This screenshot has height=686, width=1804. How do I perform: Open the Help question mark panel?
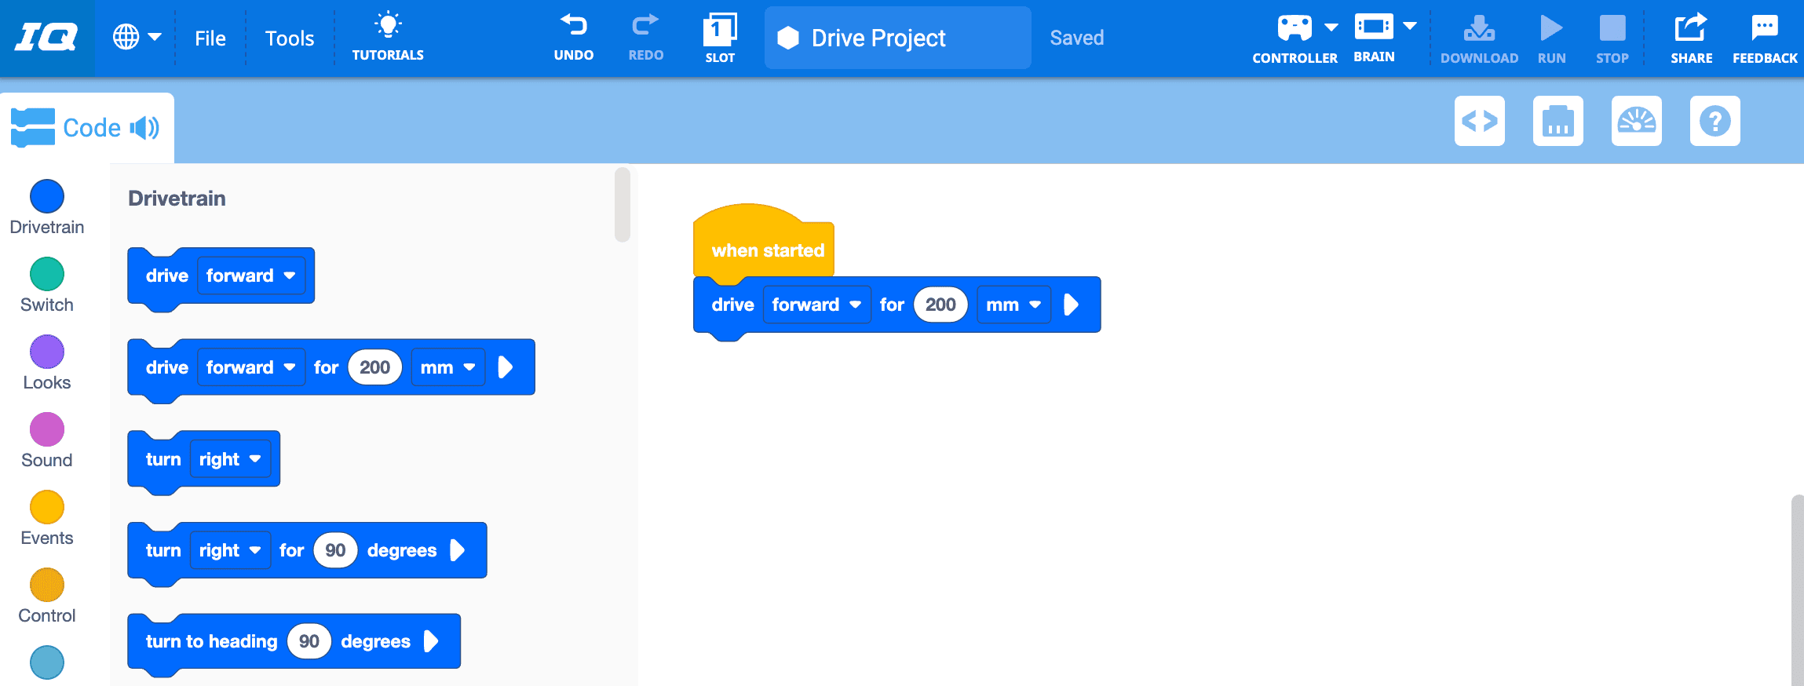click(x=1715, y=121)
